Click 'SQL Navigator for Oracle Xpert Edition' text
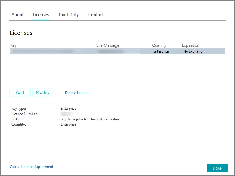The image size is (235, 176). coord(90,119)
